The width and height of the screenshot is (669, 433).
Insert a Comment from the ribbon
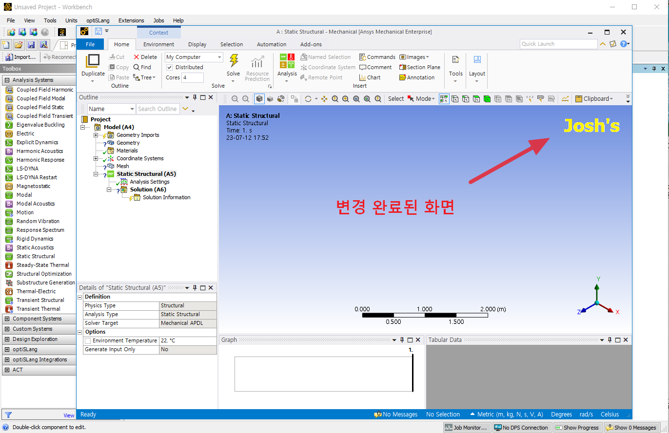[x=375, y=67]
